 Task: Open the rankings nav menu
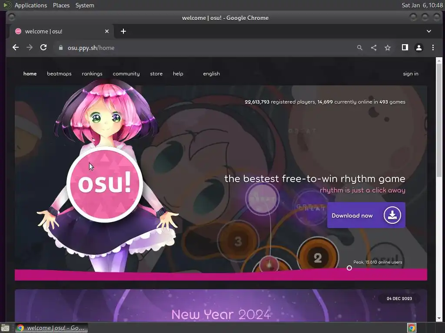(92, 74)
